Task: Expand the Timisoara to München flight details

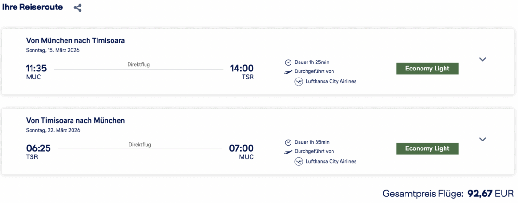Action: (x=482, y=139)
